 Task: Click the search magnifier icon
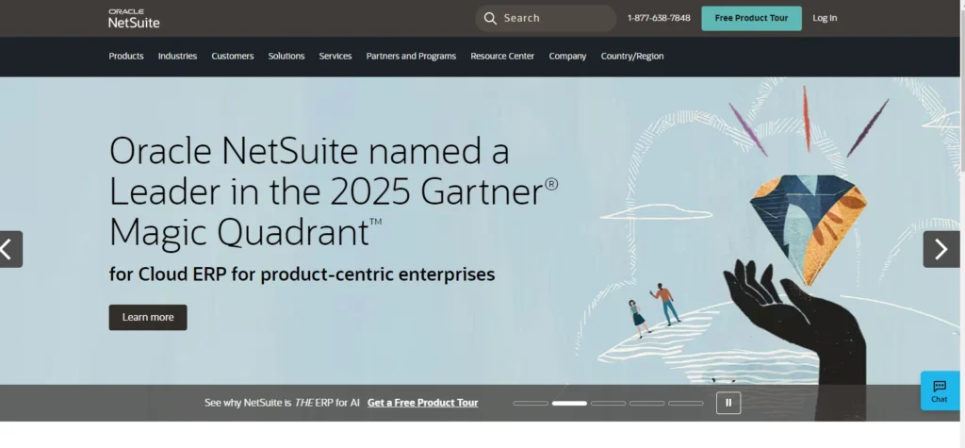point(490,19)
